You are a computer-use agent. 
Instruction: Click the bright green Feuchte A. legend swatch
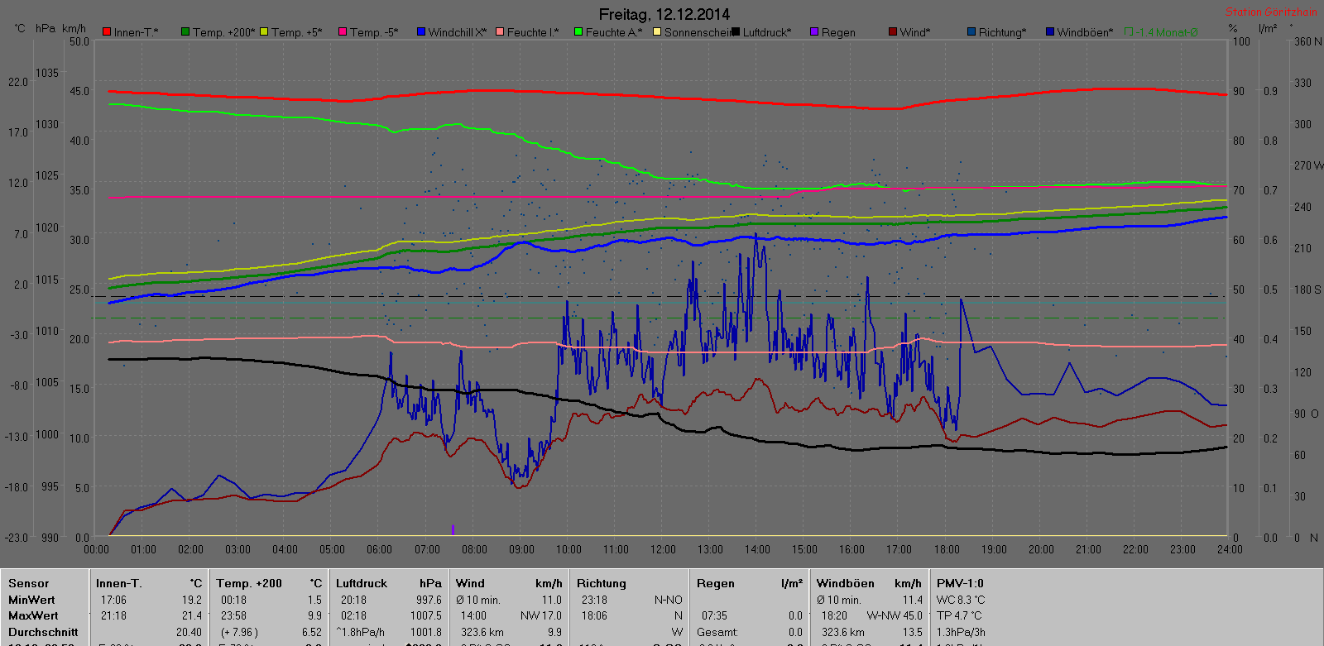(578, 32)
